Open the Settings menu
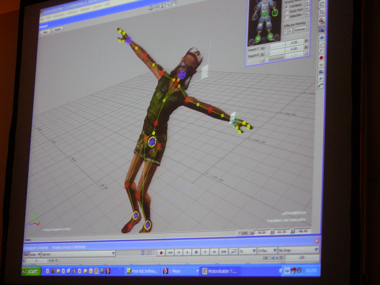 [x=85, y=9]
